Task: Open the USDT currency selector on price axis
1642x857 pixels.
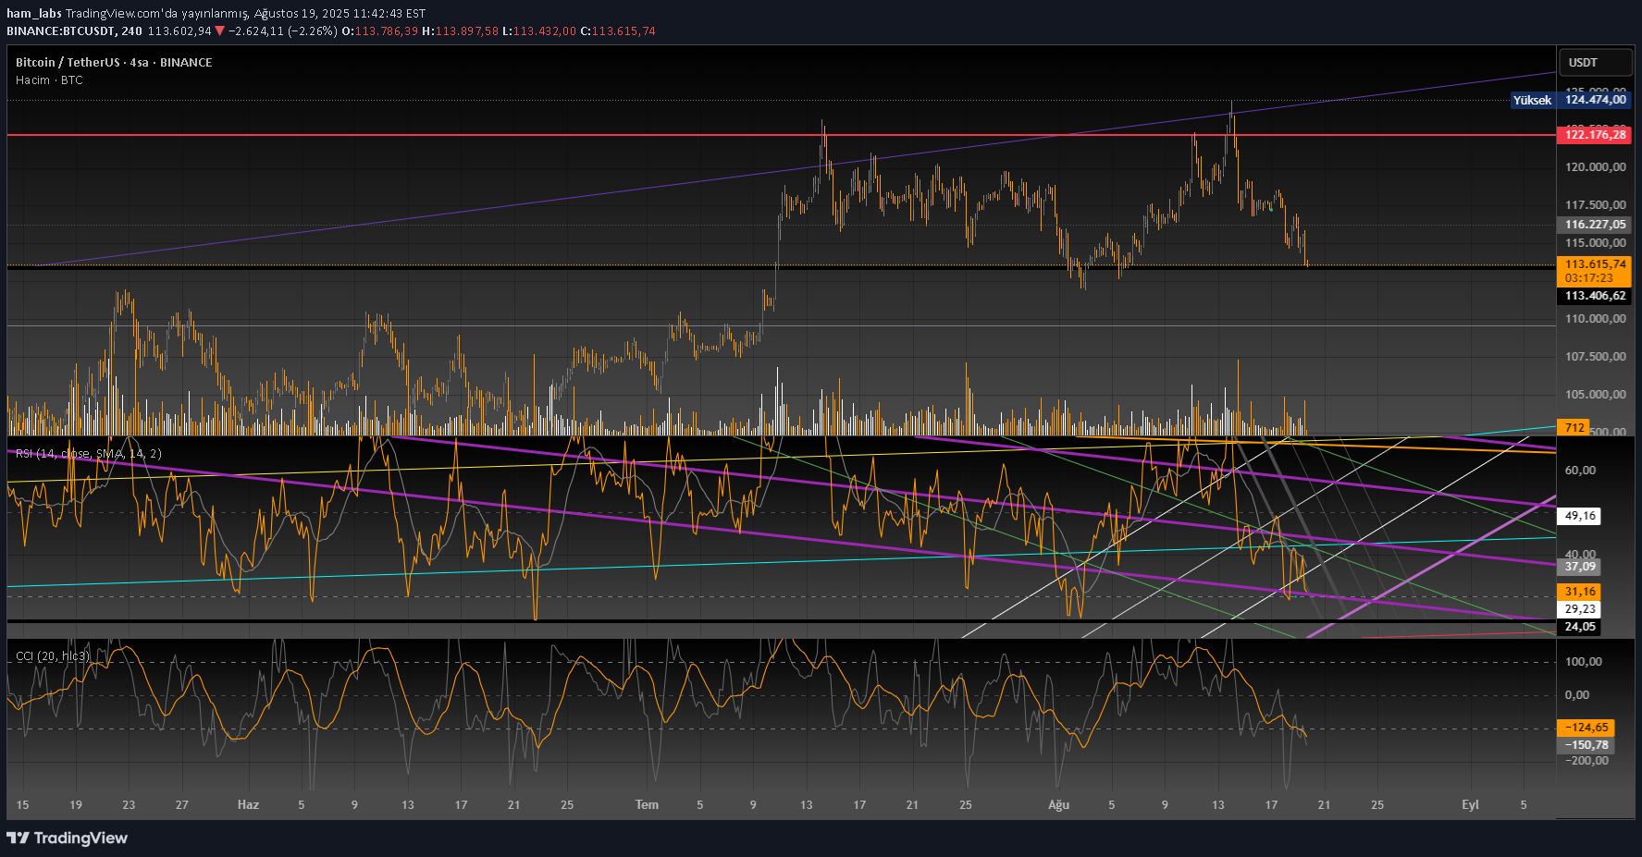Action: click(1596, 63)
